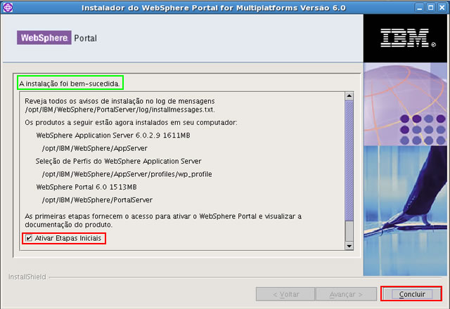Click the InstallShield label
The image size is (450, 309).
(x=27, y=277)
